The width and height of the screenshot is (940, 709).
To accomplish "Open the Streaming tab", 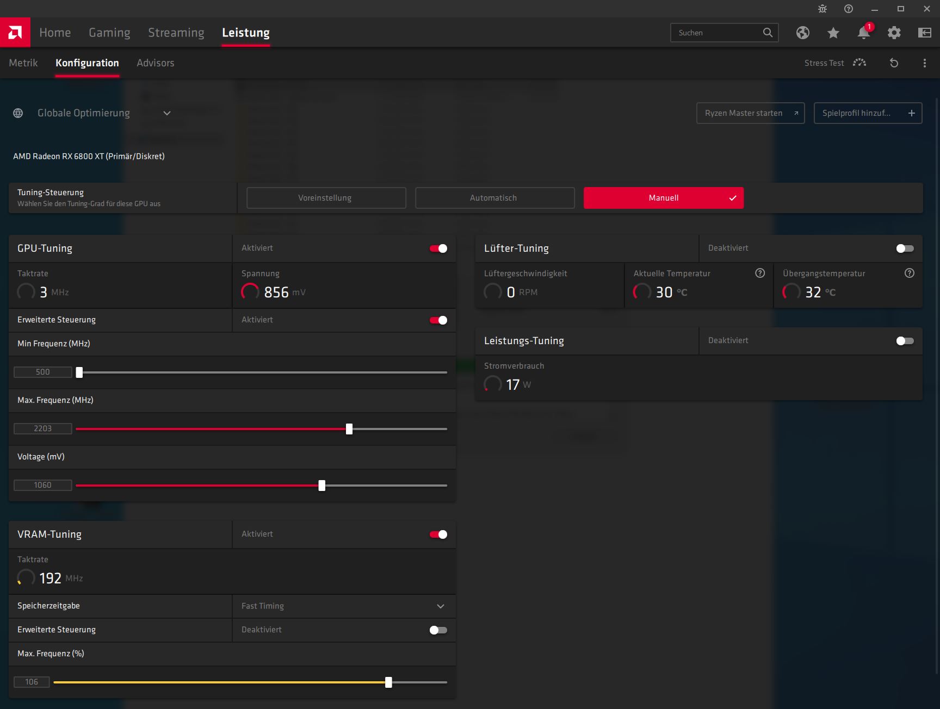I will coord(176,33).
